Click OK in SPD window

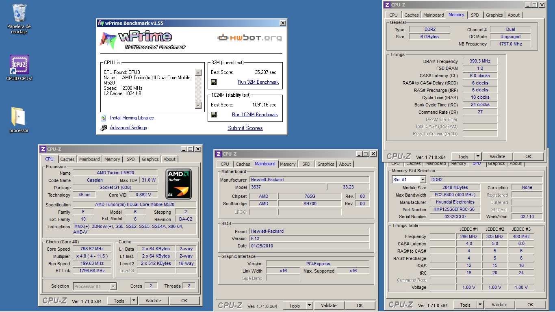pos(531,305)
